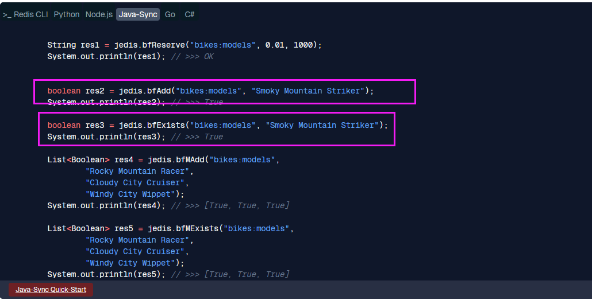Image resolution: width=592 pixels, height=300 pixels.
Task: Click the println(res1) line
Action: tap(130, 57)
